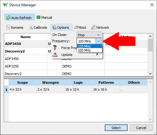Click the Auto Refresh arrows icon
The height and width of the screenshot is (135, 157).
(8, 17)
